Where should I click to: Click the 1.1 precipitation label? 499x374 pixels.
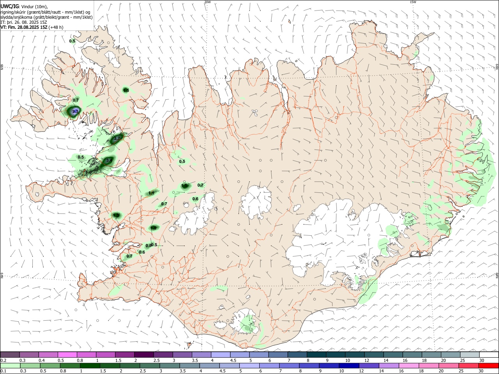click(152, 193)
